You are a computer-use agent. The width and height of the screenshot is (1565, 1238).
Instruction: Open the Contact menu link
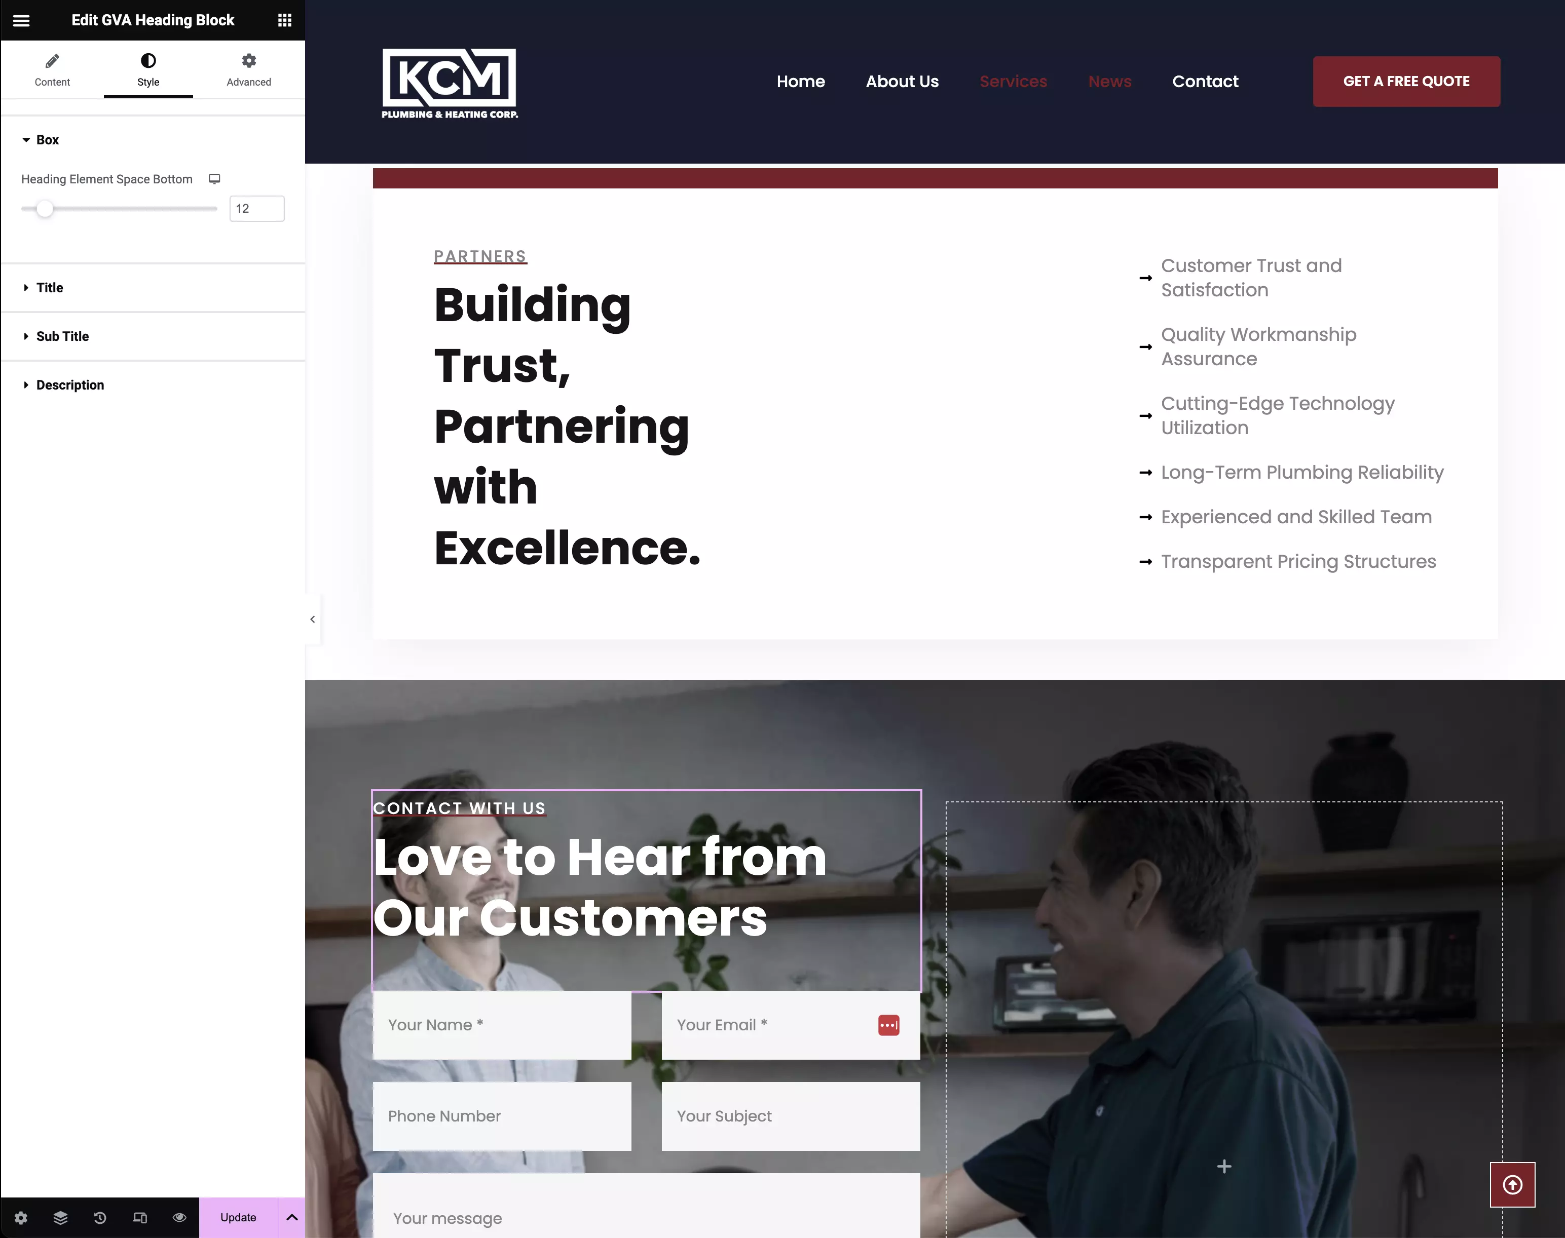click(1205, 82)
